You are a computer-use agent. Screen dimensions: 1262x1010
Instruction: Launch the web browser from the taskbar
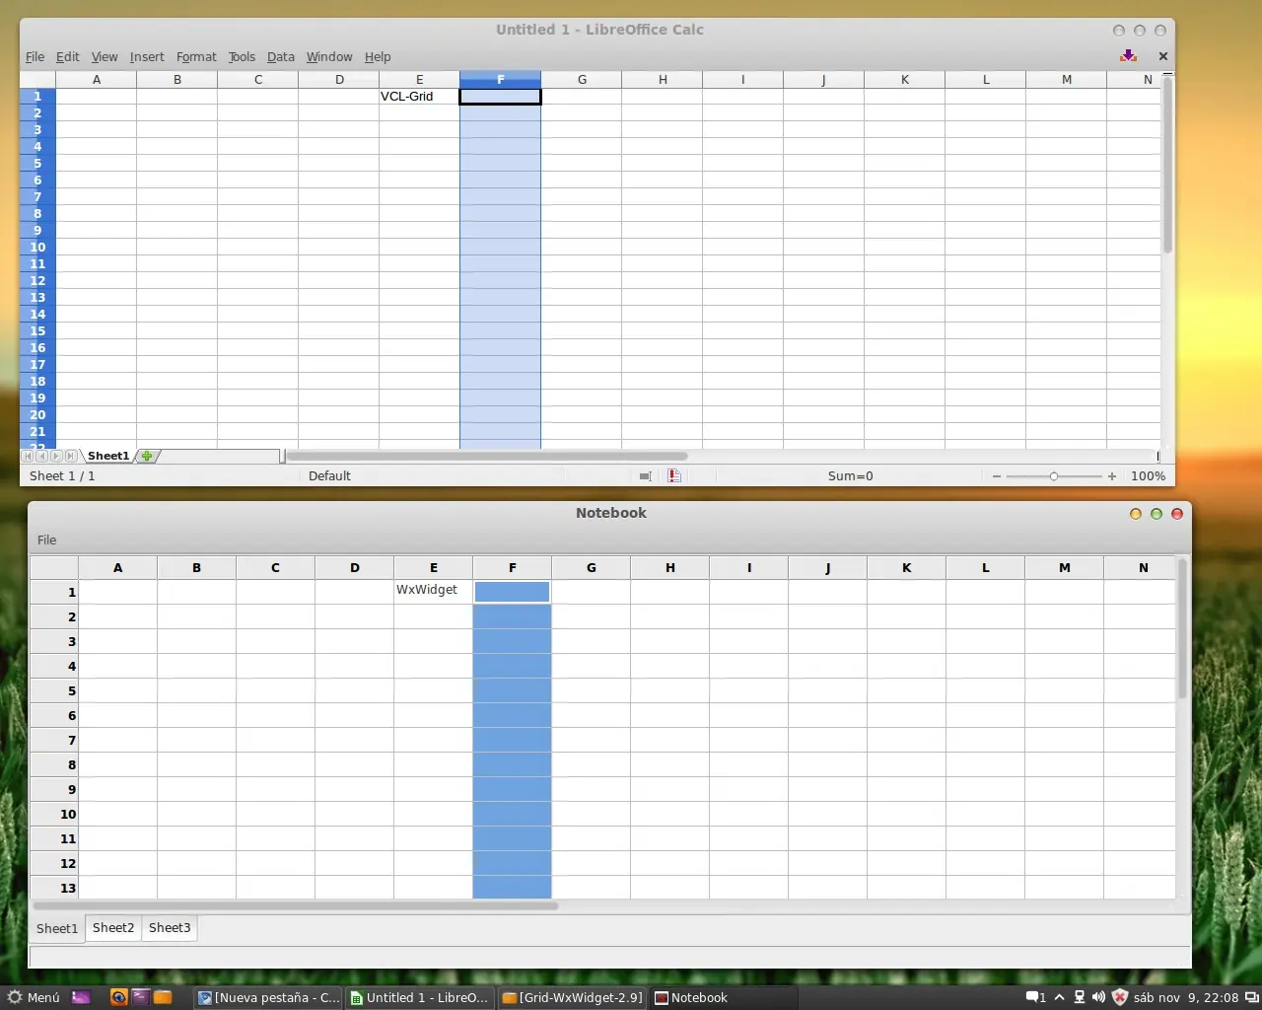pyautogui.click(x=118, y=997)
